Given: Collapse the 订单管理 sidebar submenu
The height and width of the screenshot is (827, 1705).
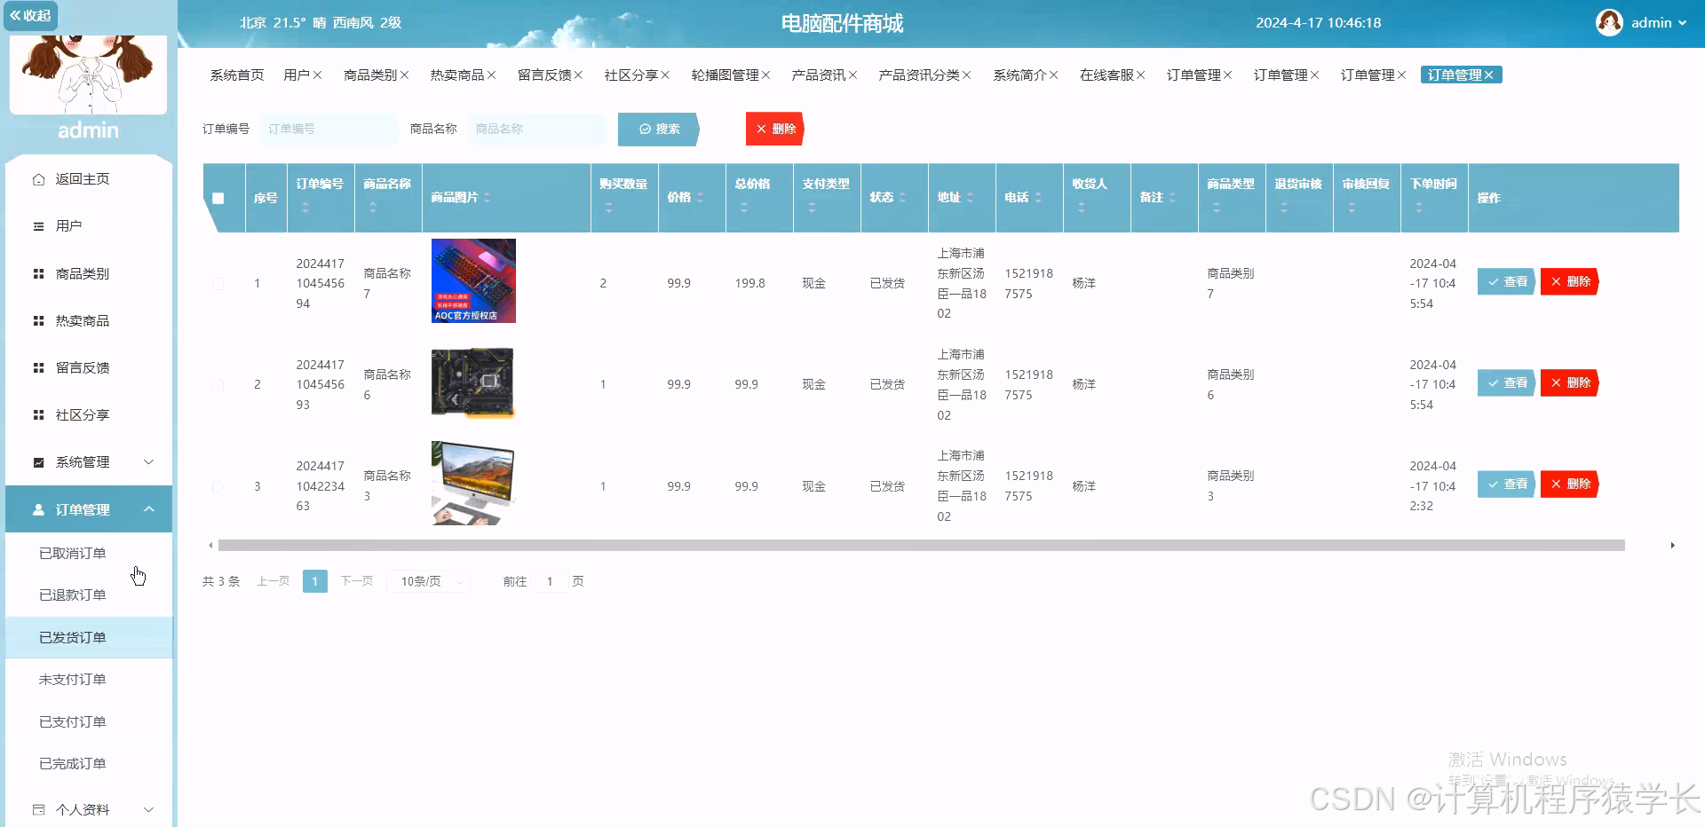Looking at the screenshot, I should pos(149,508).
